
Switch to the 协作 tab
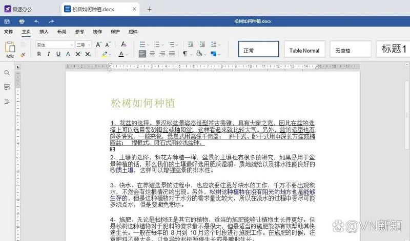(97, 32)
